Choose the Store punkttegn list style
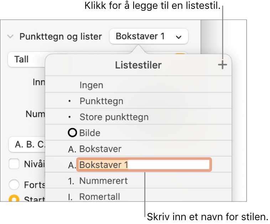The height and width of the screenshot is (224, 270). pyautogui.click(x=138, y=117)
